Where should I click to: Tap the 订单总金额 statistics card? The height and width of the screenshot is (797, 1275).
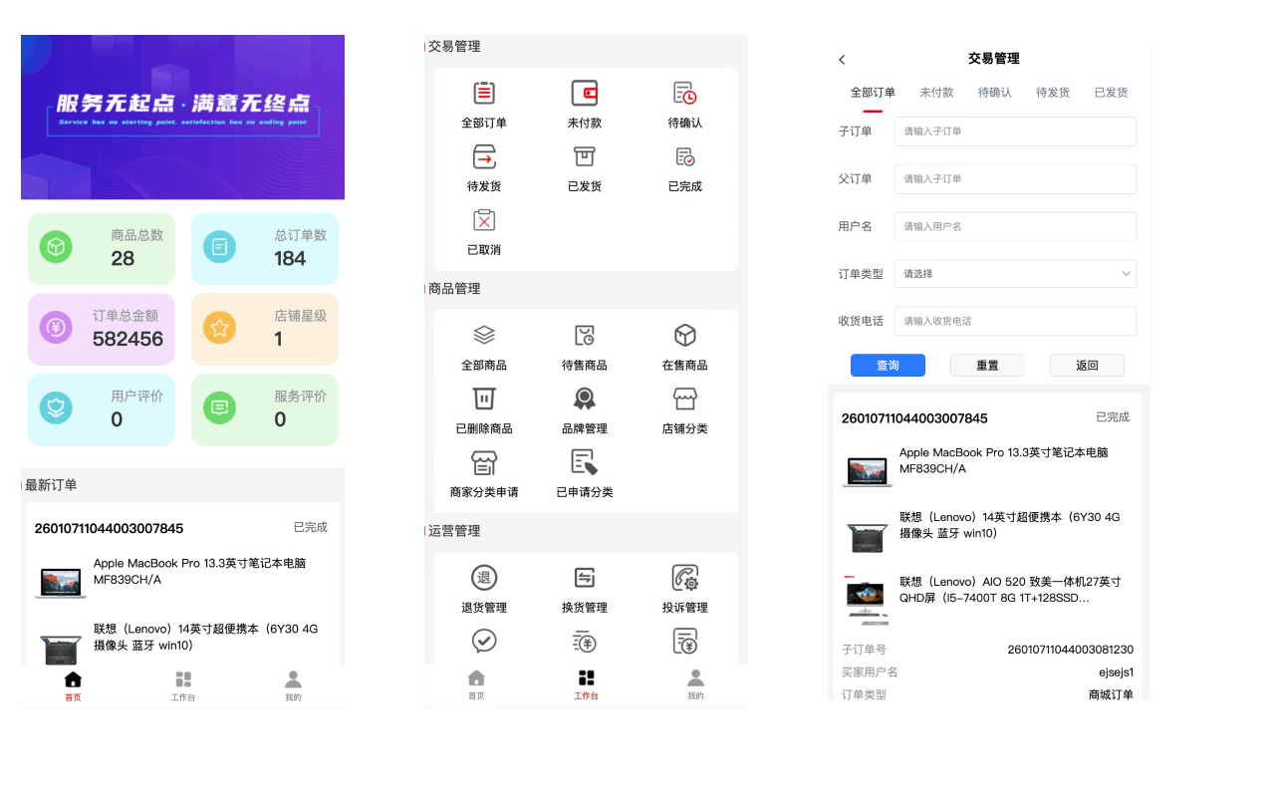[102, 329]
